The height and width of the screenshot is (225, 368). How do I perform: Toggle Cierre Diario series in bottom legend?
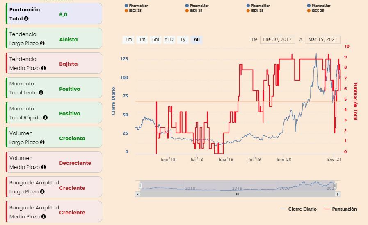[x=299, y=209]
